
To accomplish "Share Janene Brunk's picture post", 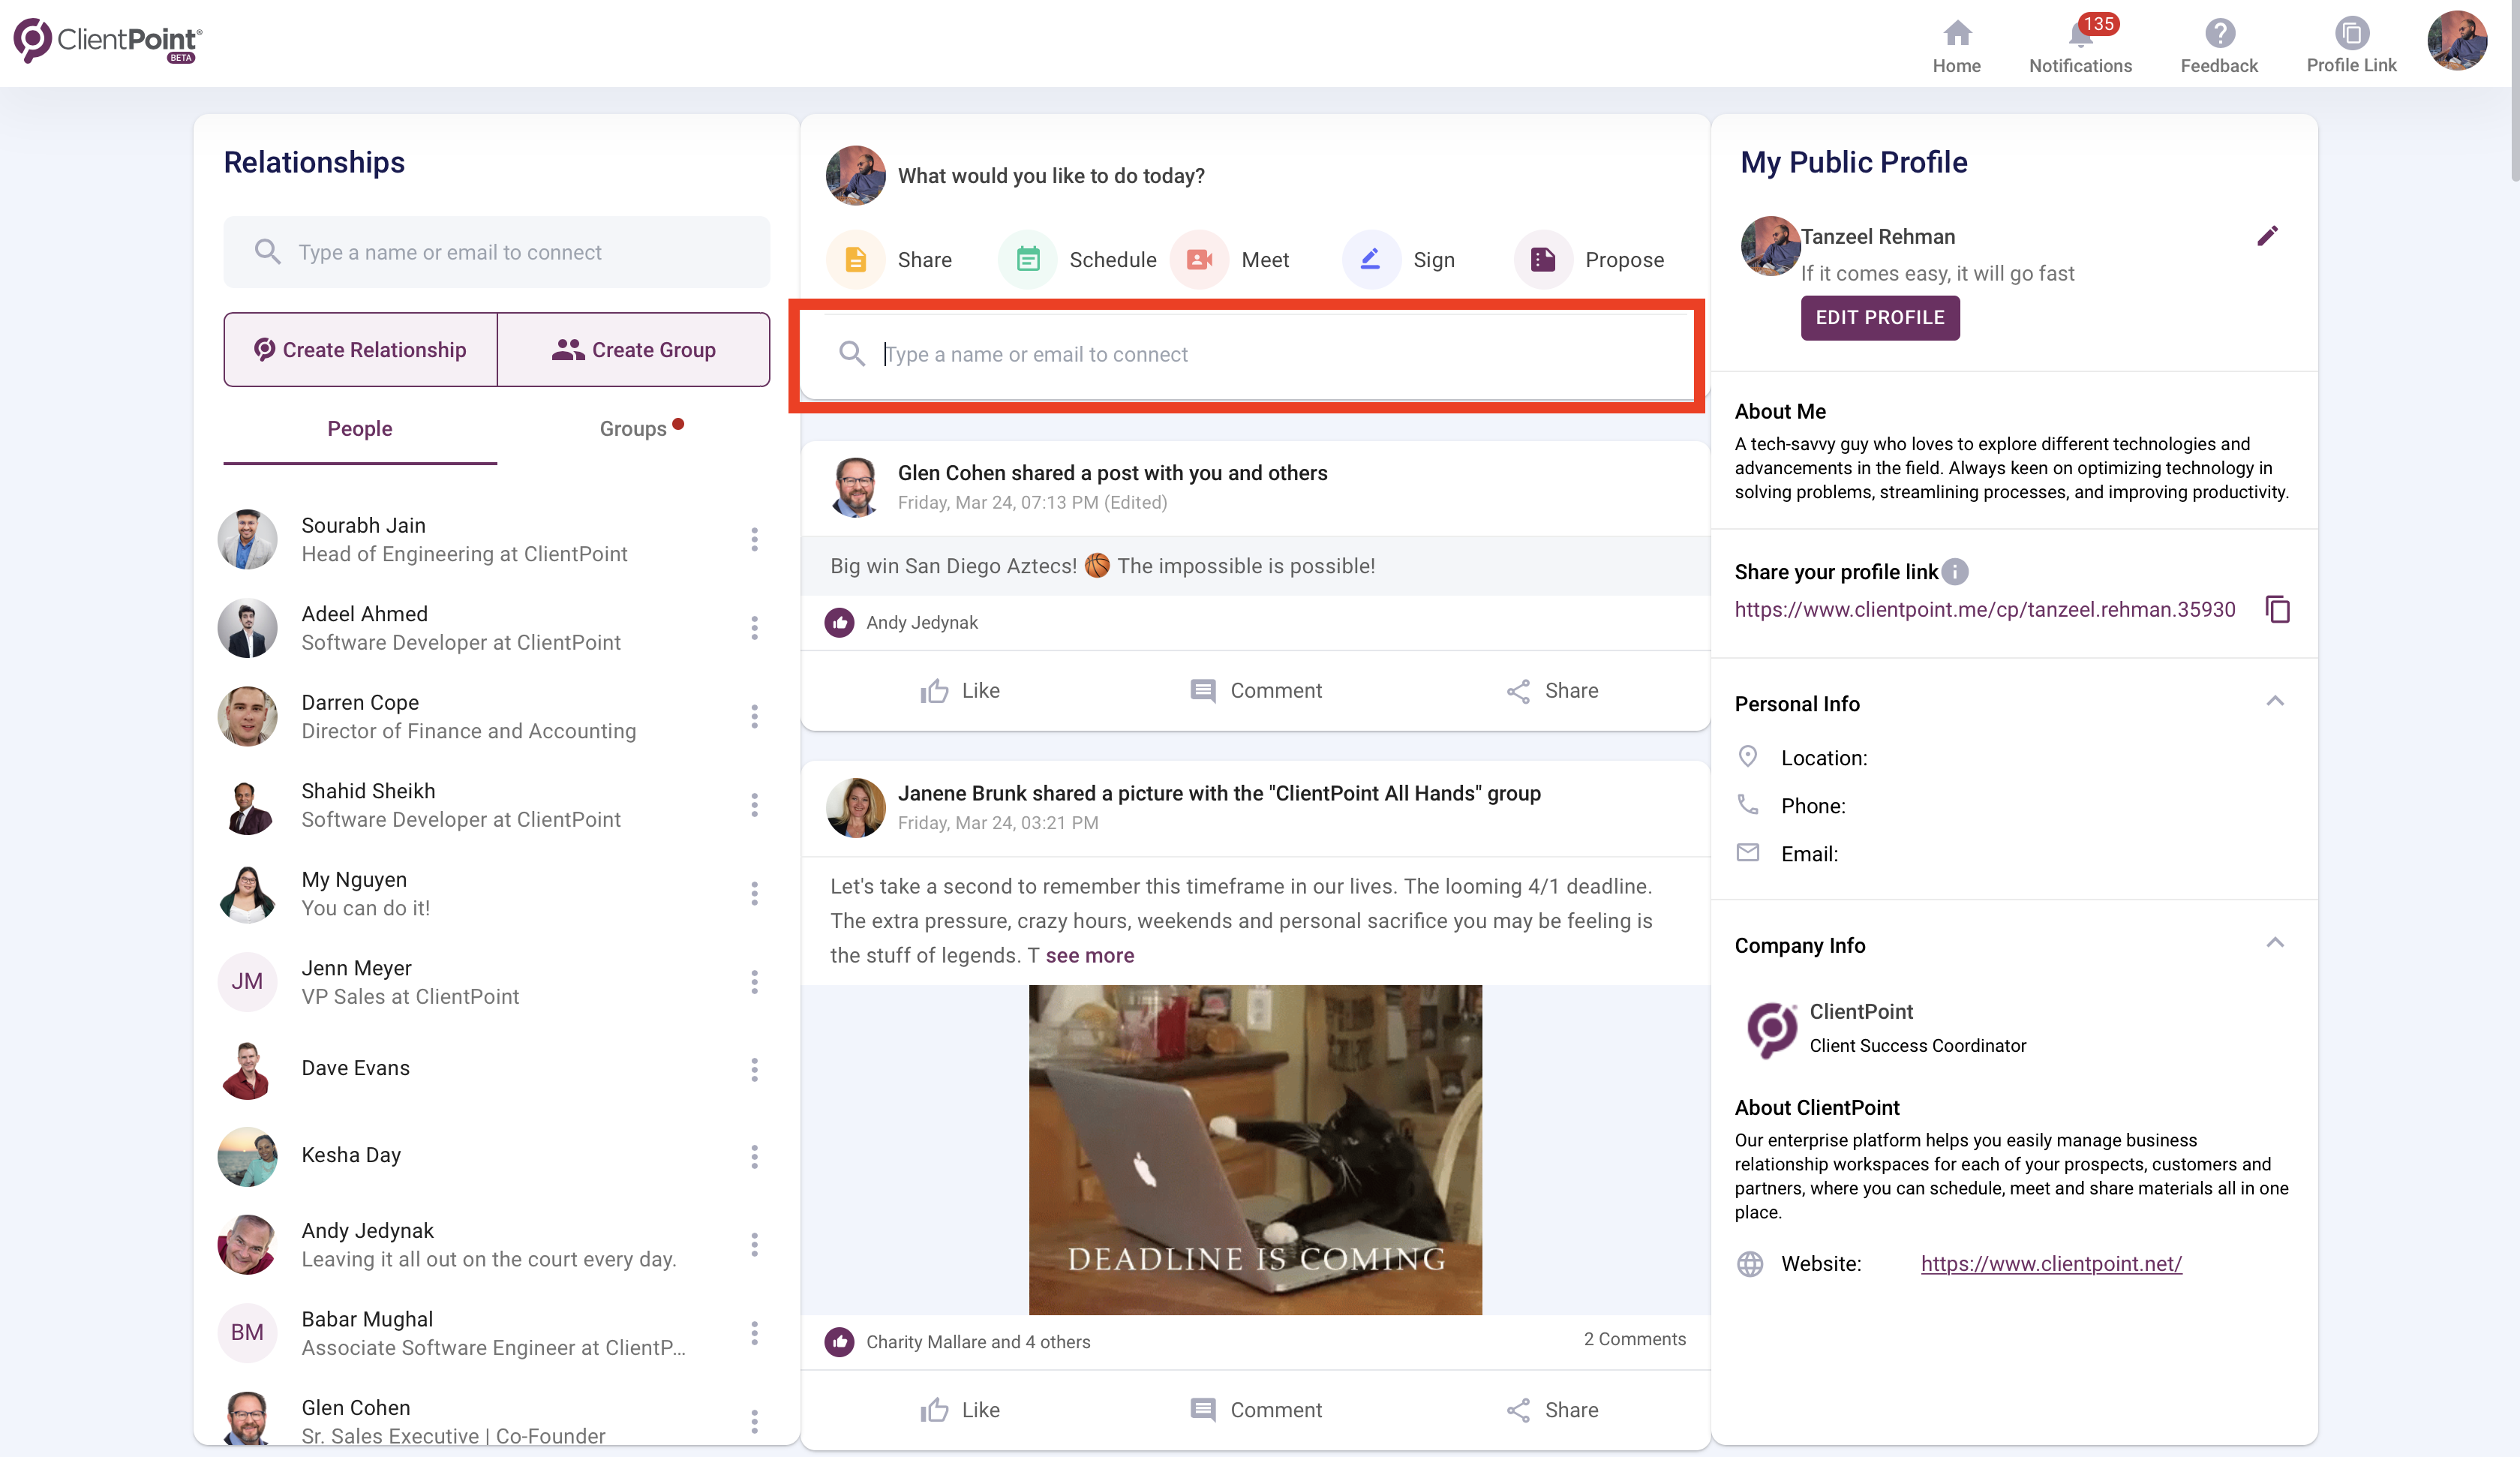I will click(1552, 1410).
